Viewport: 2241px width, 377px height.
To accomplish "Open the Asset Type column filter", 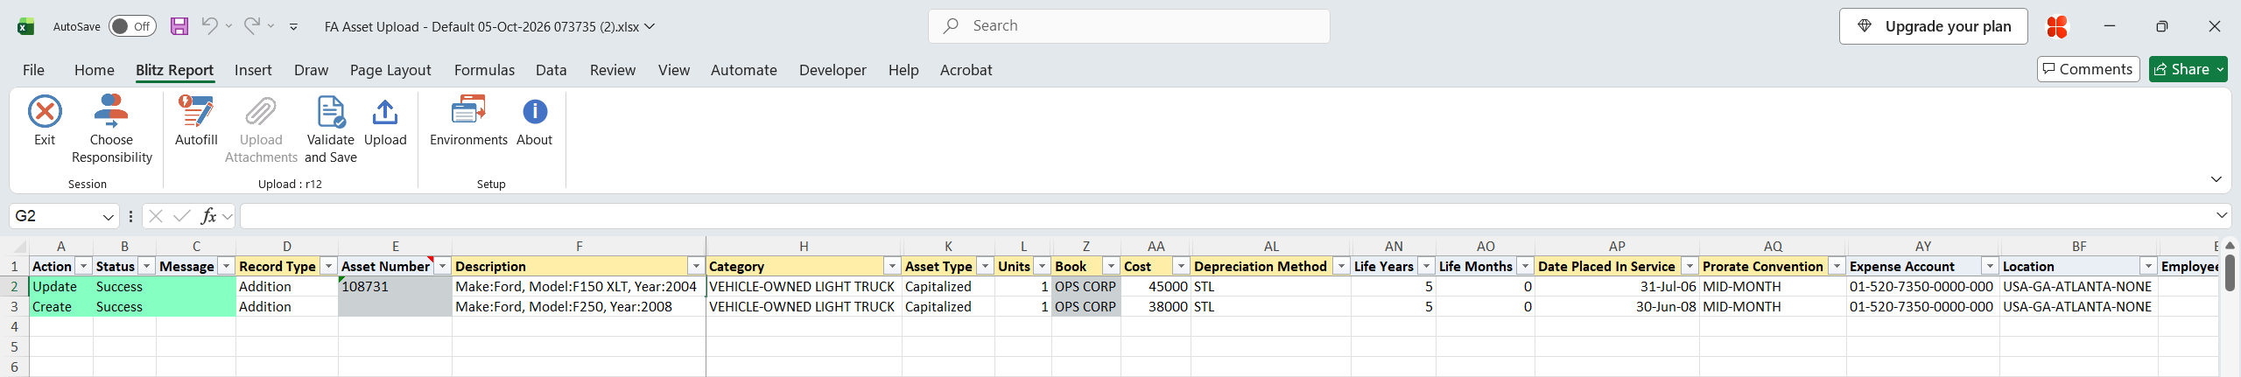I will click(x=985, y=266).
